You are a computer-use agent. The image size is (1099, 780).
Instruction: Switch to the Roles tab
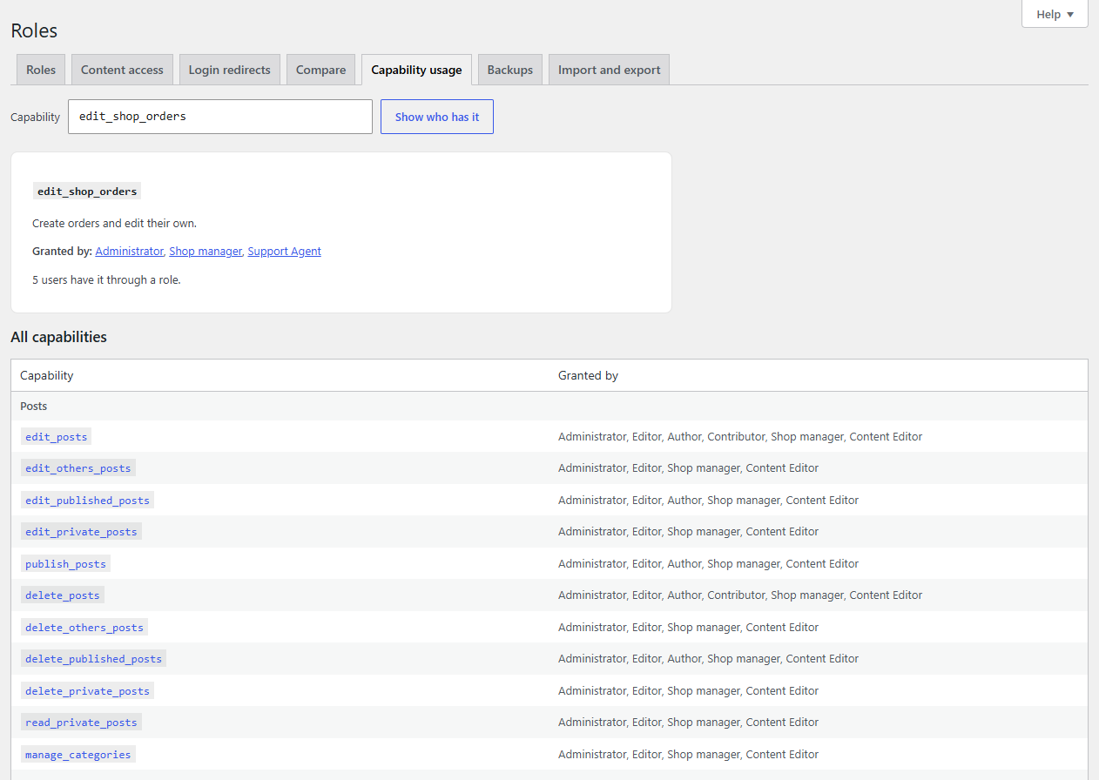[x=41, y=70]
